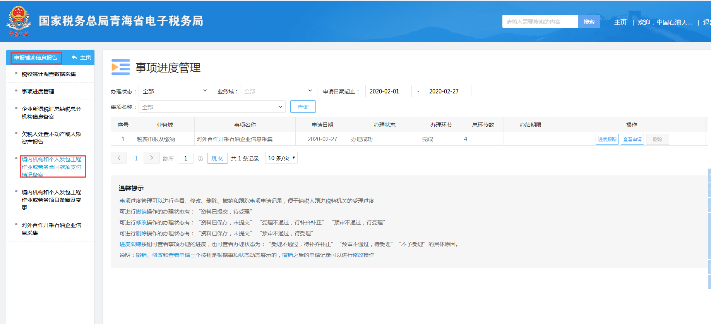The height and width of the screenshot is (324, 711).
Task: Change the 10 条/页 page size selector
Action: (x=281, y=158)
